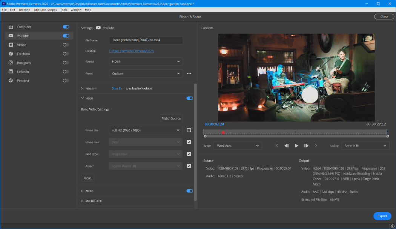Step back one frame in preview
Viewport: 396px width, 229px height.
(x=286, y=146)
